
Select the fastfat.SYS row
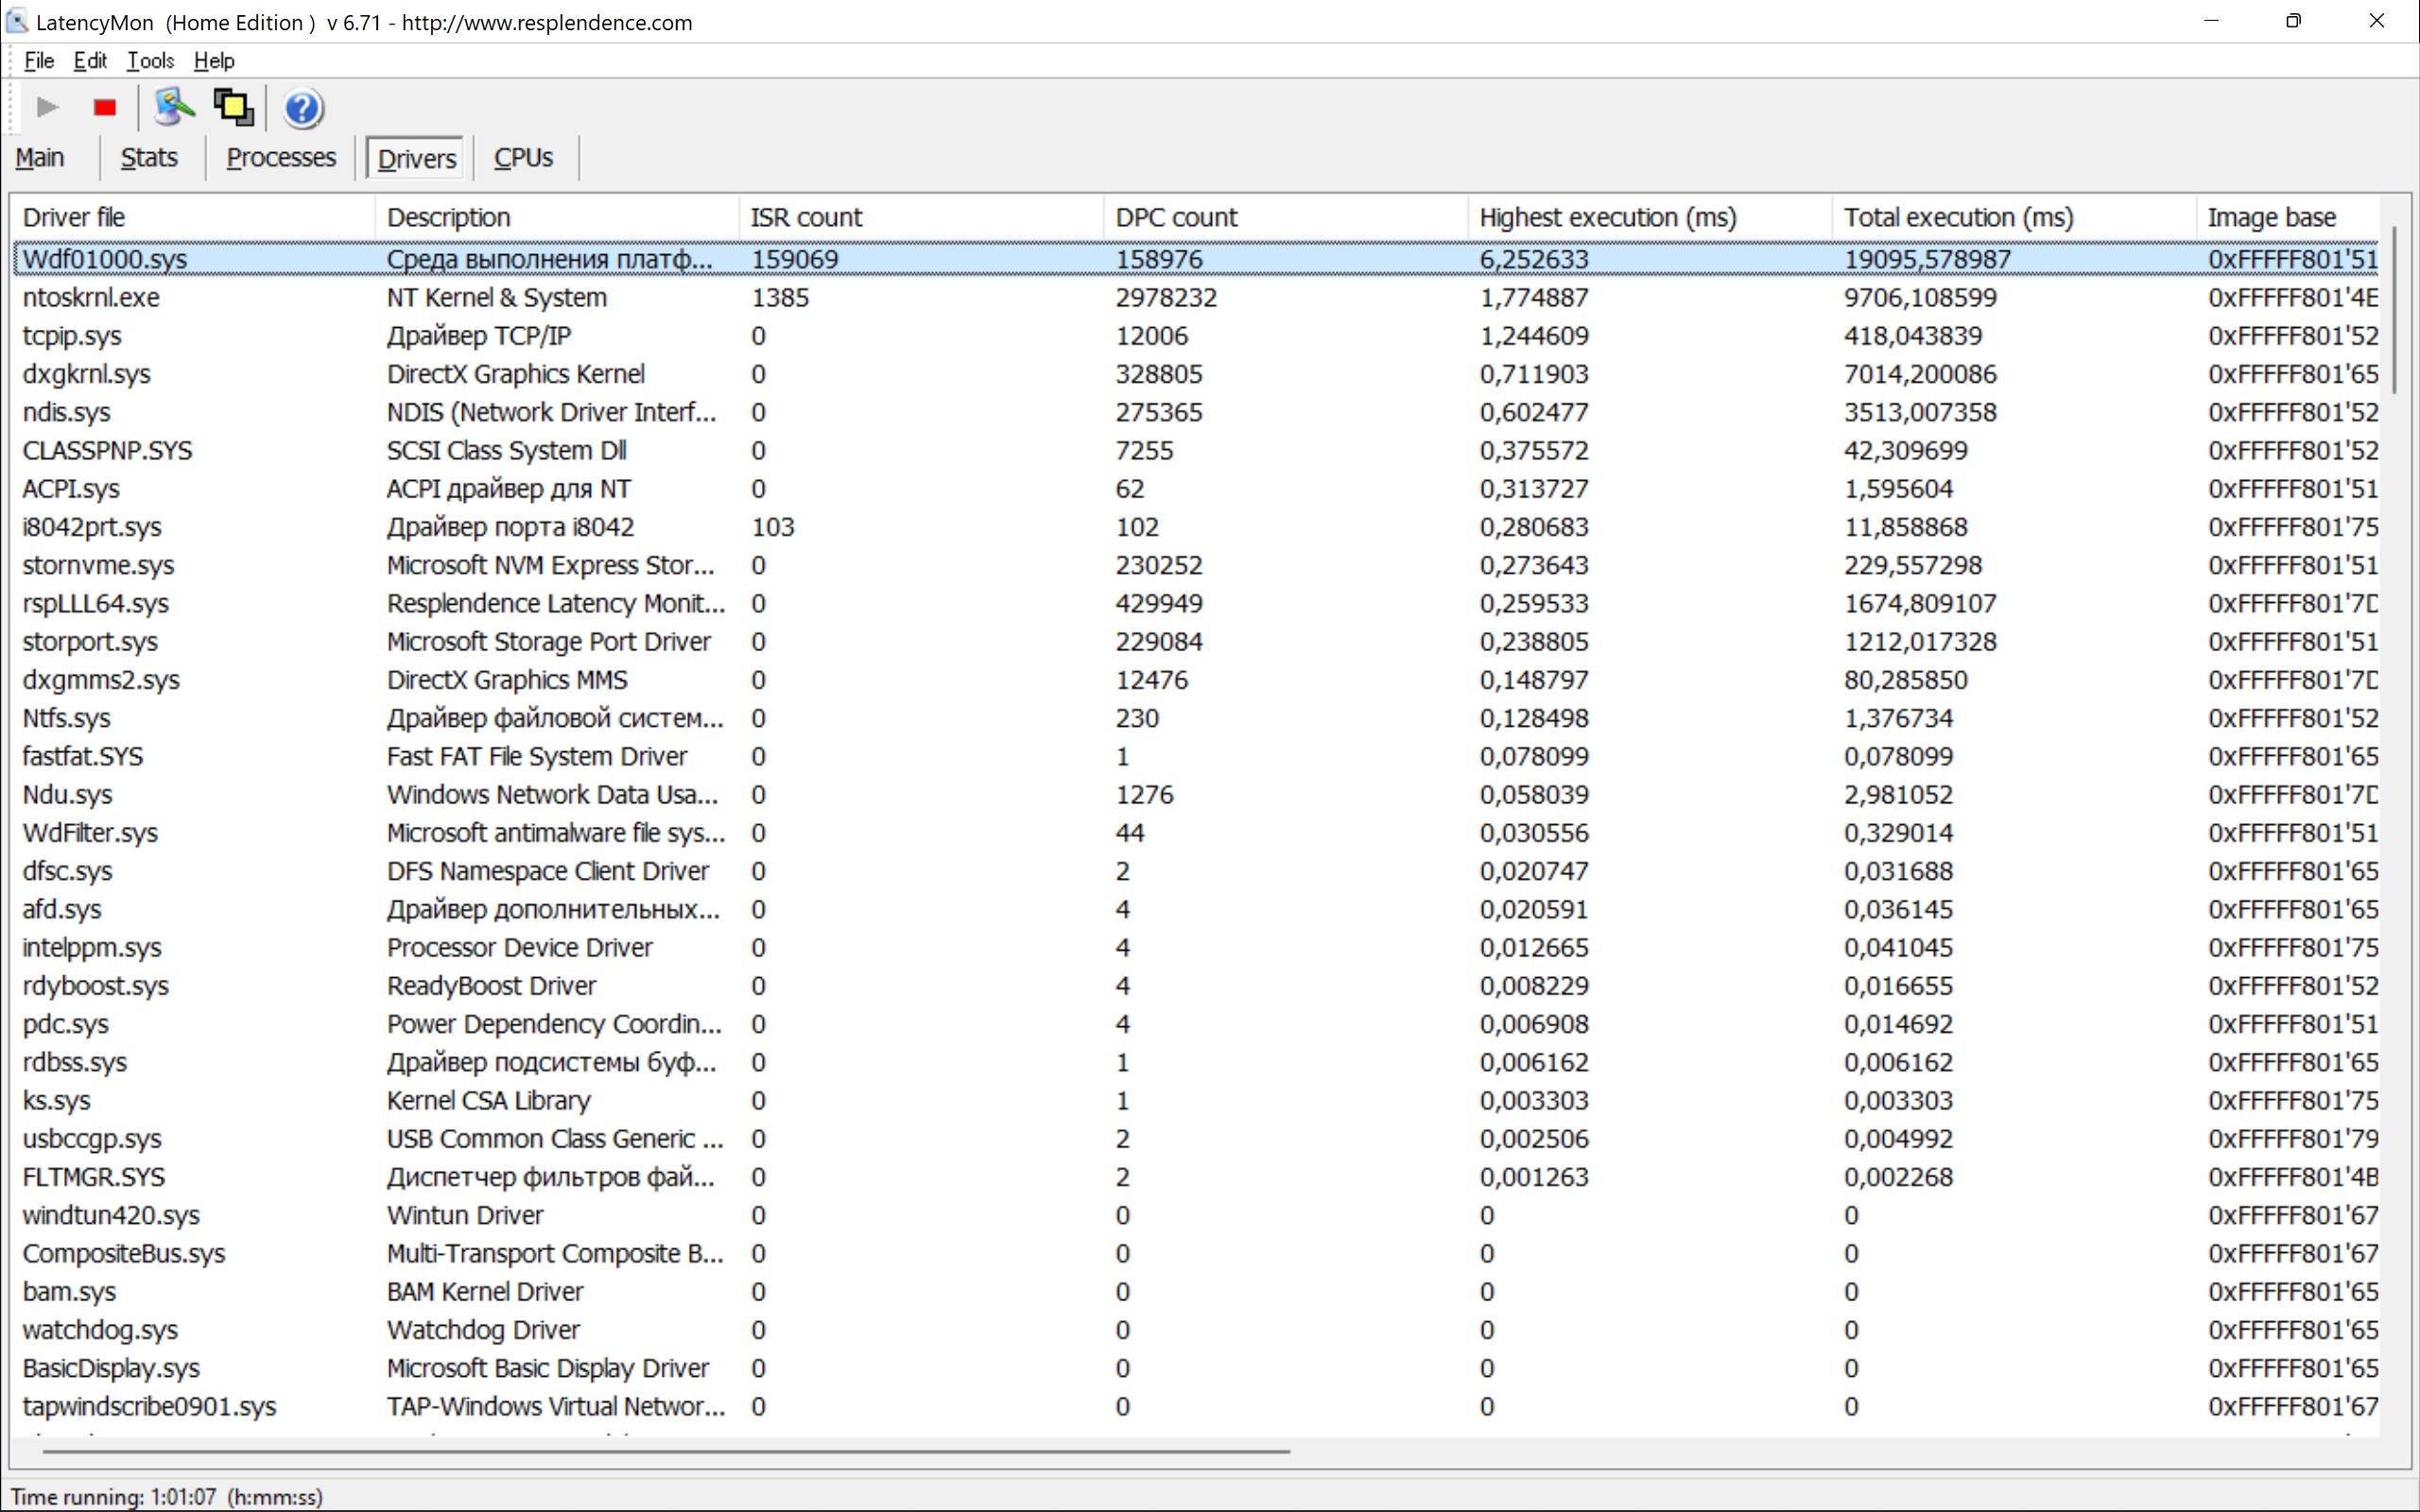(x=1196, y=756)
